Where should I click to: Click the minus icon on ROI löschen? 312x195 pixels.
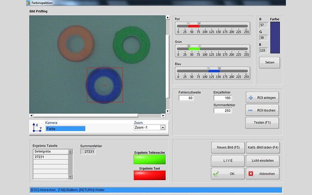coord(251,110)
